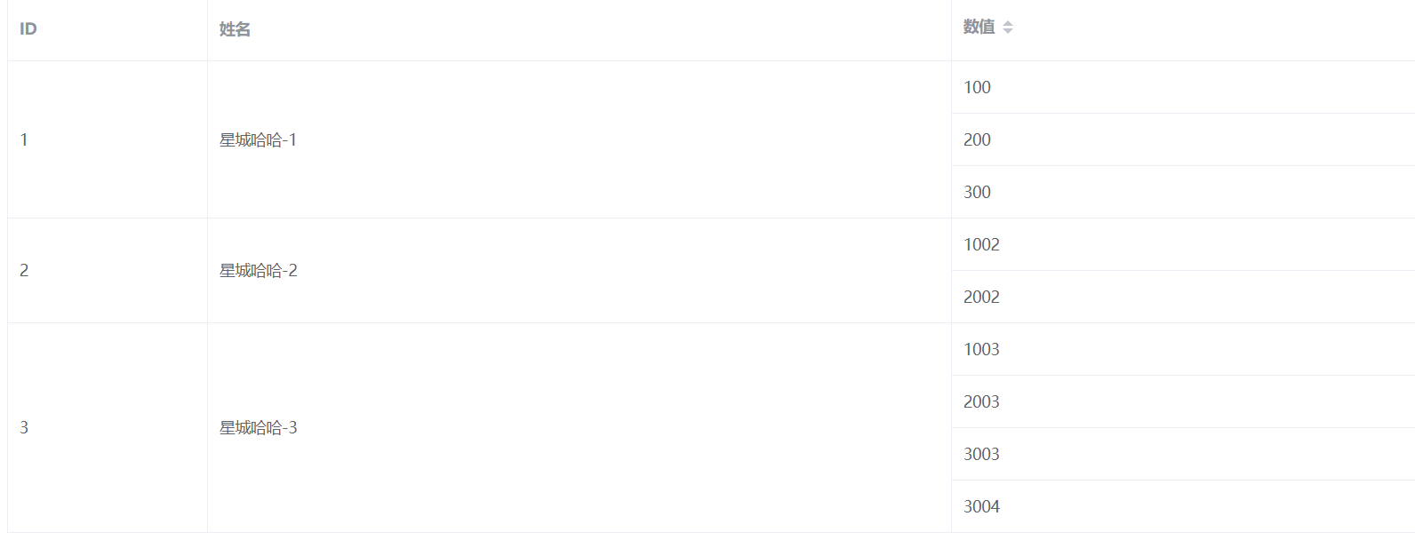
Task: Click the 数值 column sort icon
Action: click(x=1008, y=28)
